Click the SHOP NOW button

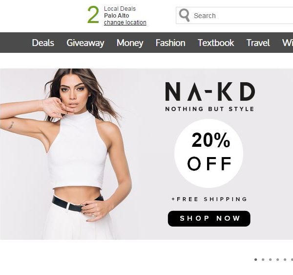coord(209,218)
